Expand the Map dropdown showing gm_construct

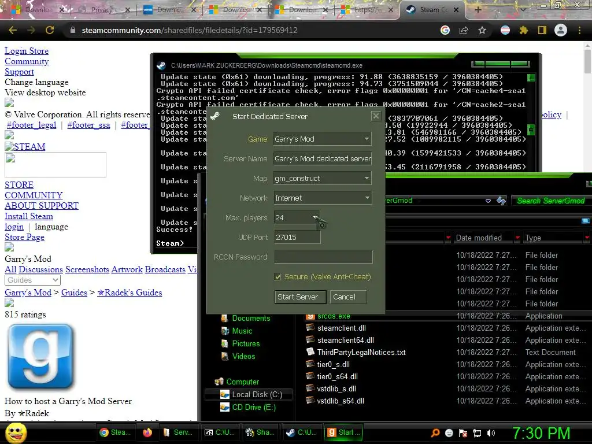coord(323,178)
